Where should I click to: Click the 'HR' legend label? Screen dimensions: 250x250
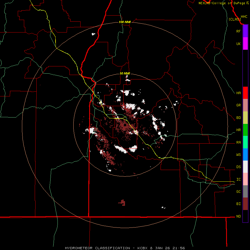click(x=238, y=130)
